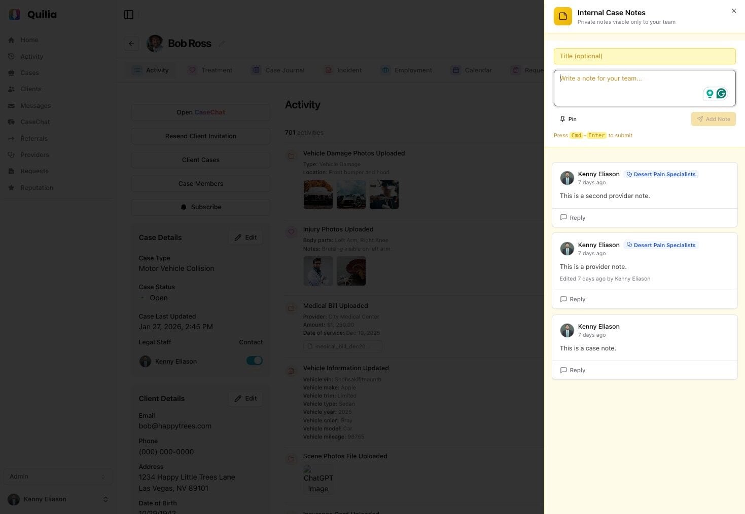
Task: Open the Messages section from the sidebar
Action: coord(35,105)
